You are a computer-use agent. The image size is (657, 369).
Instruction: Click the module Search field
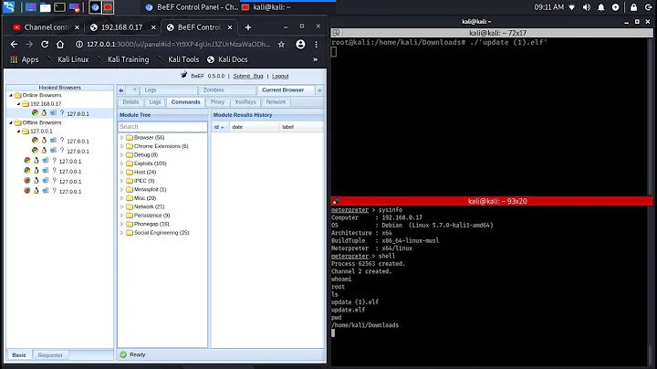(x=162, y=127)
